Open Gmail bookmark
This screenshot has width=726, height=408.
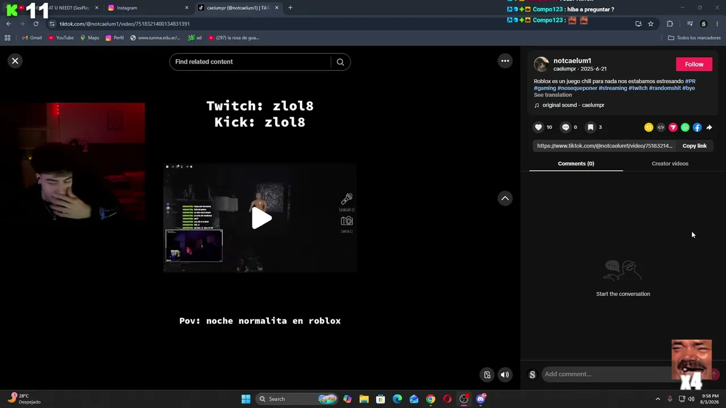[x=32, y=38]
